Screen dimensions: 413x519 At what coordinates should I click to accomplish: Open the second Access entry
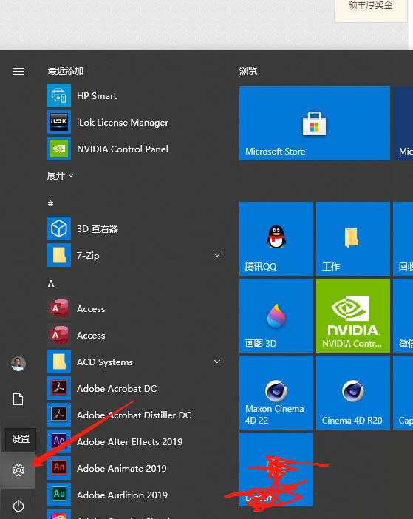[91, 336]
